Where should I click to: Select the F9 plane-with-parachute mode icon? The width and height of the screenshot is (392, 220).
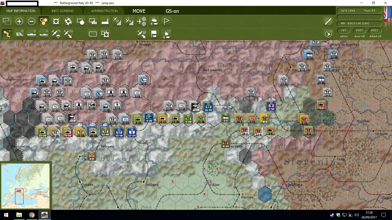point(56,34)
